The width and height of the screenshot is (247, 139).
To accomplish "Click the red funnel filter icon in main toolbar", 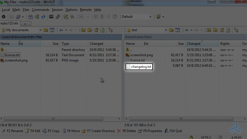I will [x=96, y=16].
